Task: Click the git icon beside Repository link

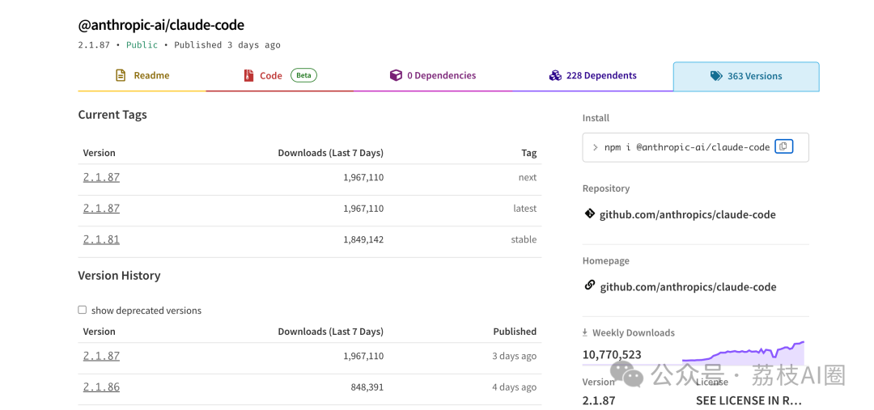Action: click(x=590, y=214)
